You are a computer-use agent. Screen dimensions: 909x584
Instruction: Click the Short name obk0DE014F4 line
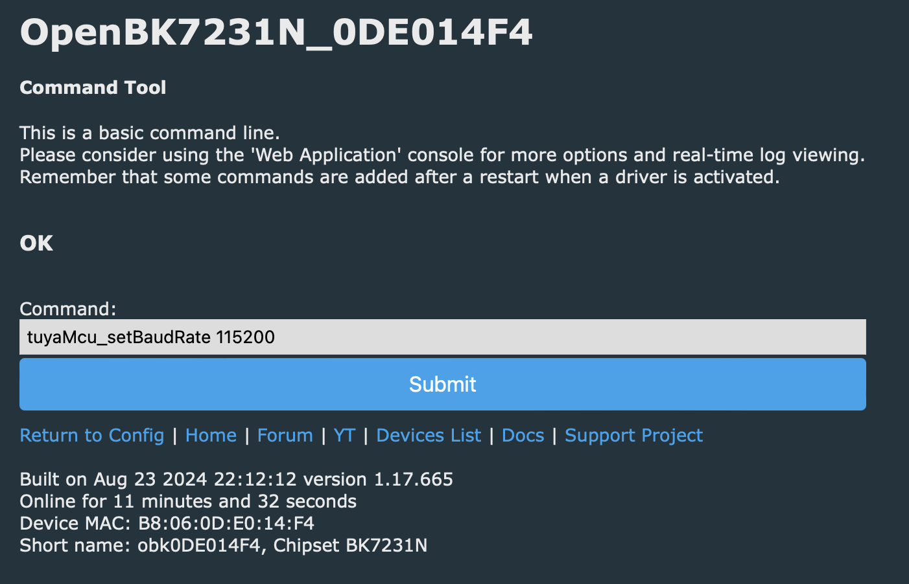224,545
